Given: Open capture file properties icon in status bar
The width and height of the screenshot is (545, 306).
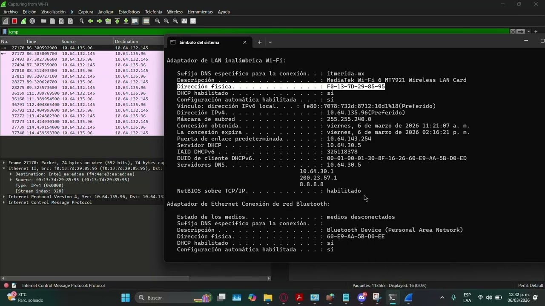Looking at the screenshot, I should [14, 286].
